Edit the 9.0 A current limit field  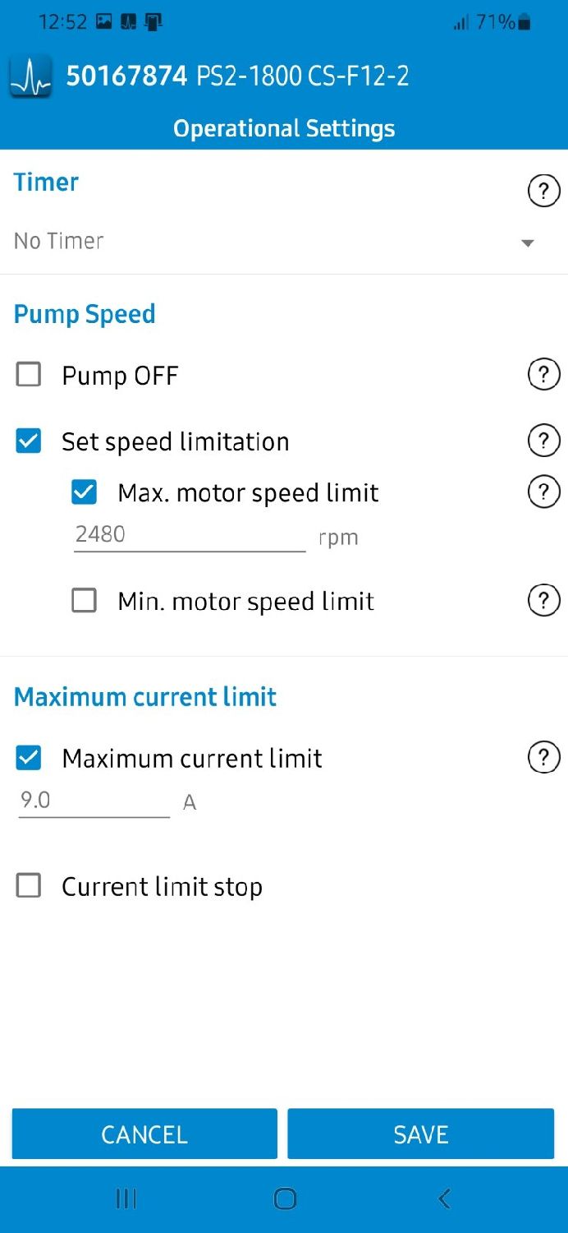94,801
